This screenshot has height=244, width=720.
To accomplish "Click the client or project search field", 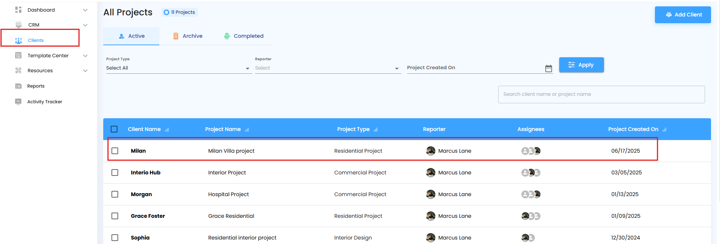I will click(601, 94).
